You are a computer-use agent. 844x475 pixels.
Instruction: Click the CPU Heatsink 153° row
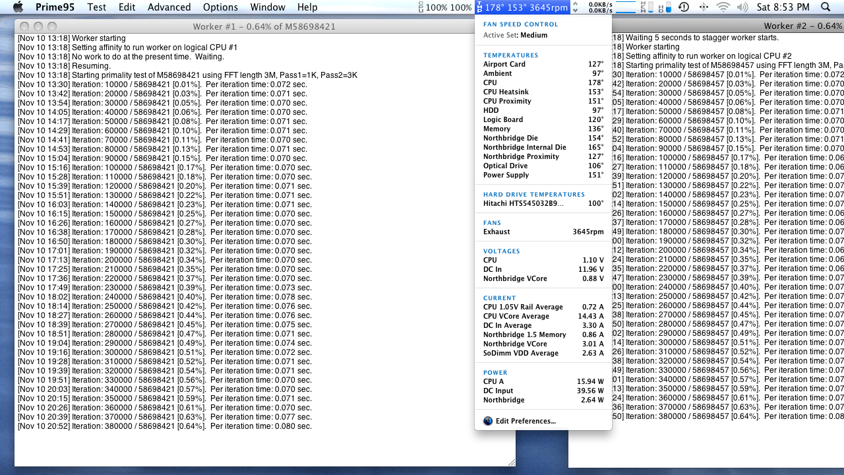(x=543, y=92)
